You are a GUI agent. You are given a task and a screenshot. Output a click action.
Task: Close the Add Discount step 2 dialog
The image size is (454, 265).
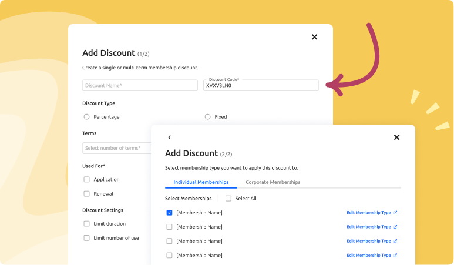396,137
